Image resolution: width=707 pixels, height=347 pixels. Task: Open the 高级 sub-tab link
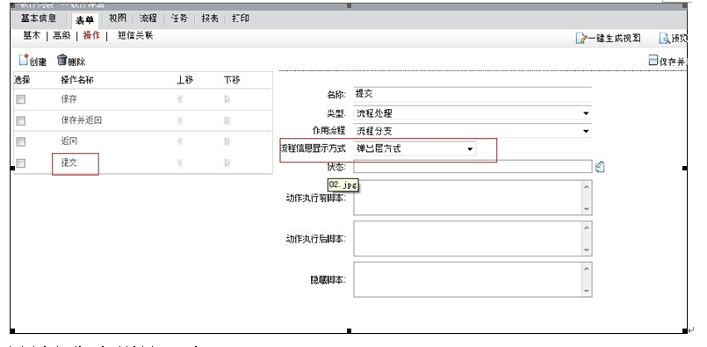[x=61, y=36]
